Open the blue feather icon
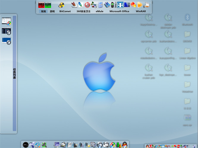198x148 pixels. click(x=81, y=5)
